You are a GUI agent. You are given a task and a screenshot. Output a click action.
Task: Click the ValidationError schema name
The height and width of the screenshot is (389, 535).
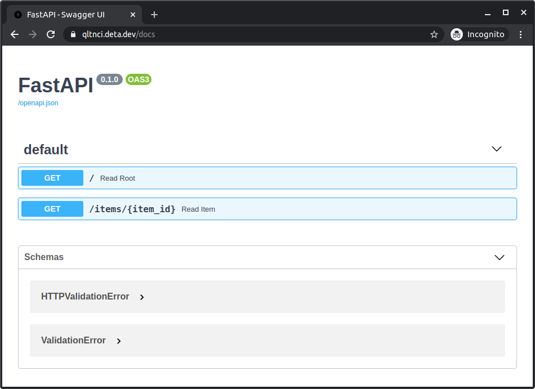(x=73, y=341)
